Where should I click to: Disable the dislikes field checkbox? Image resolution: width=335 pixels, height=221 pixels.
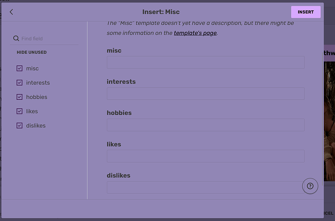tap(19, 126)
